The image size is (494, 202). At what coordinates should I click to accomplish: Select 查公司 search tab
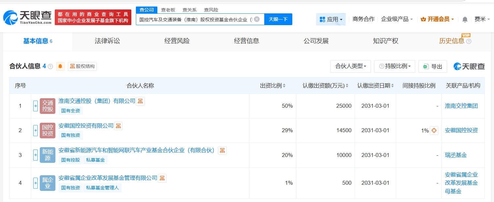pos(147,10)
